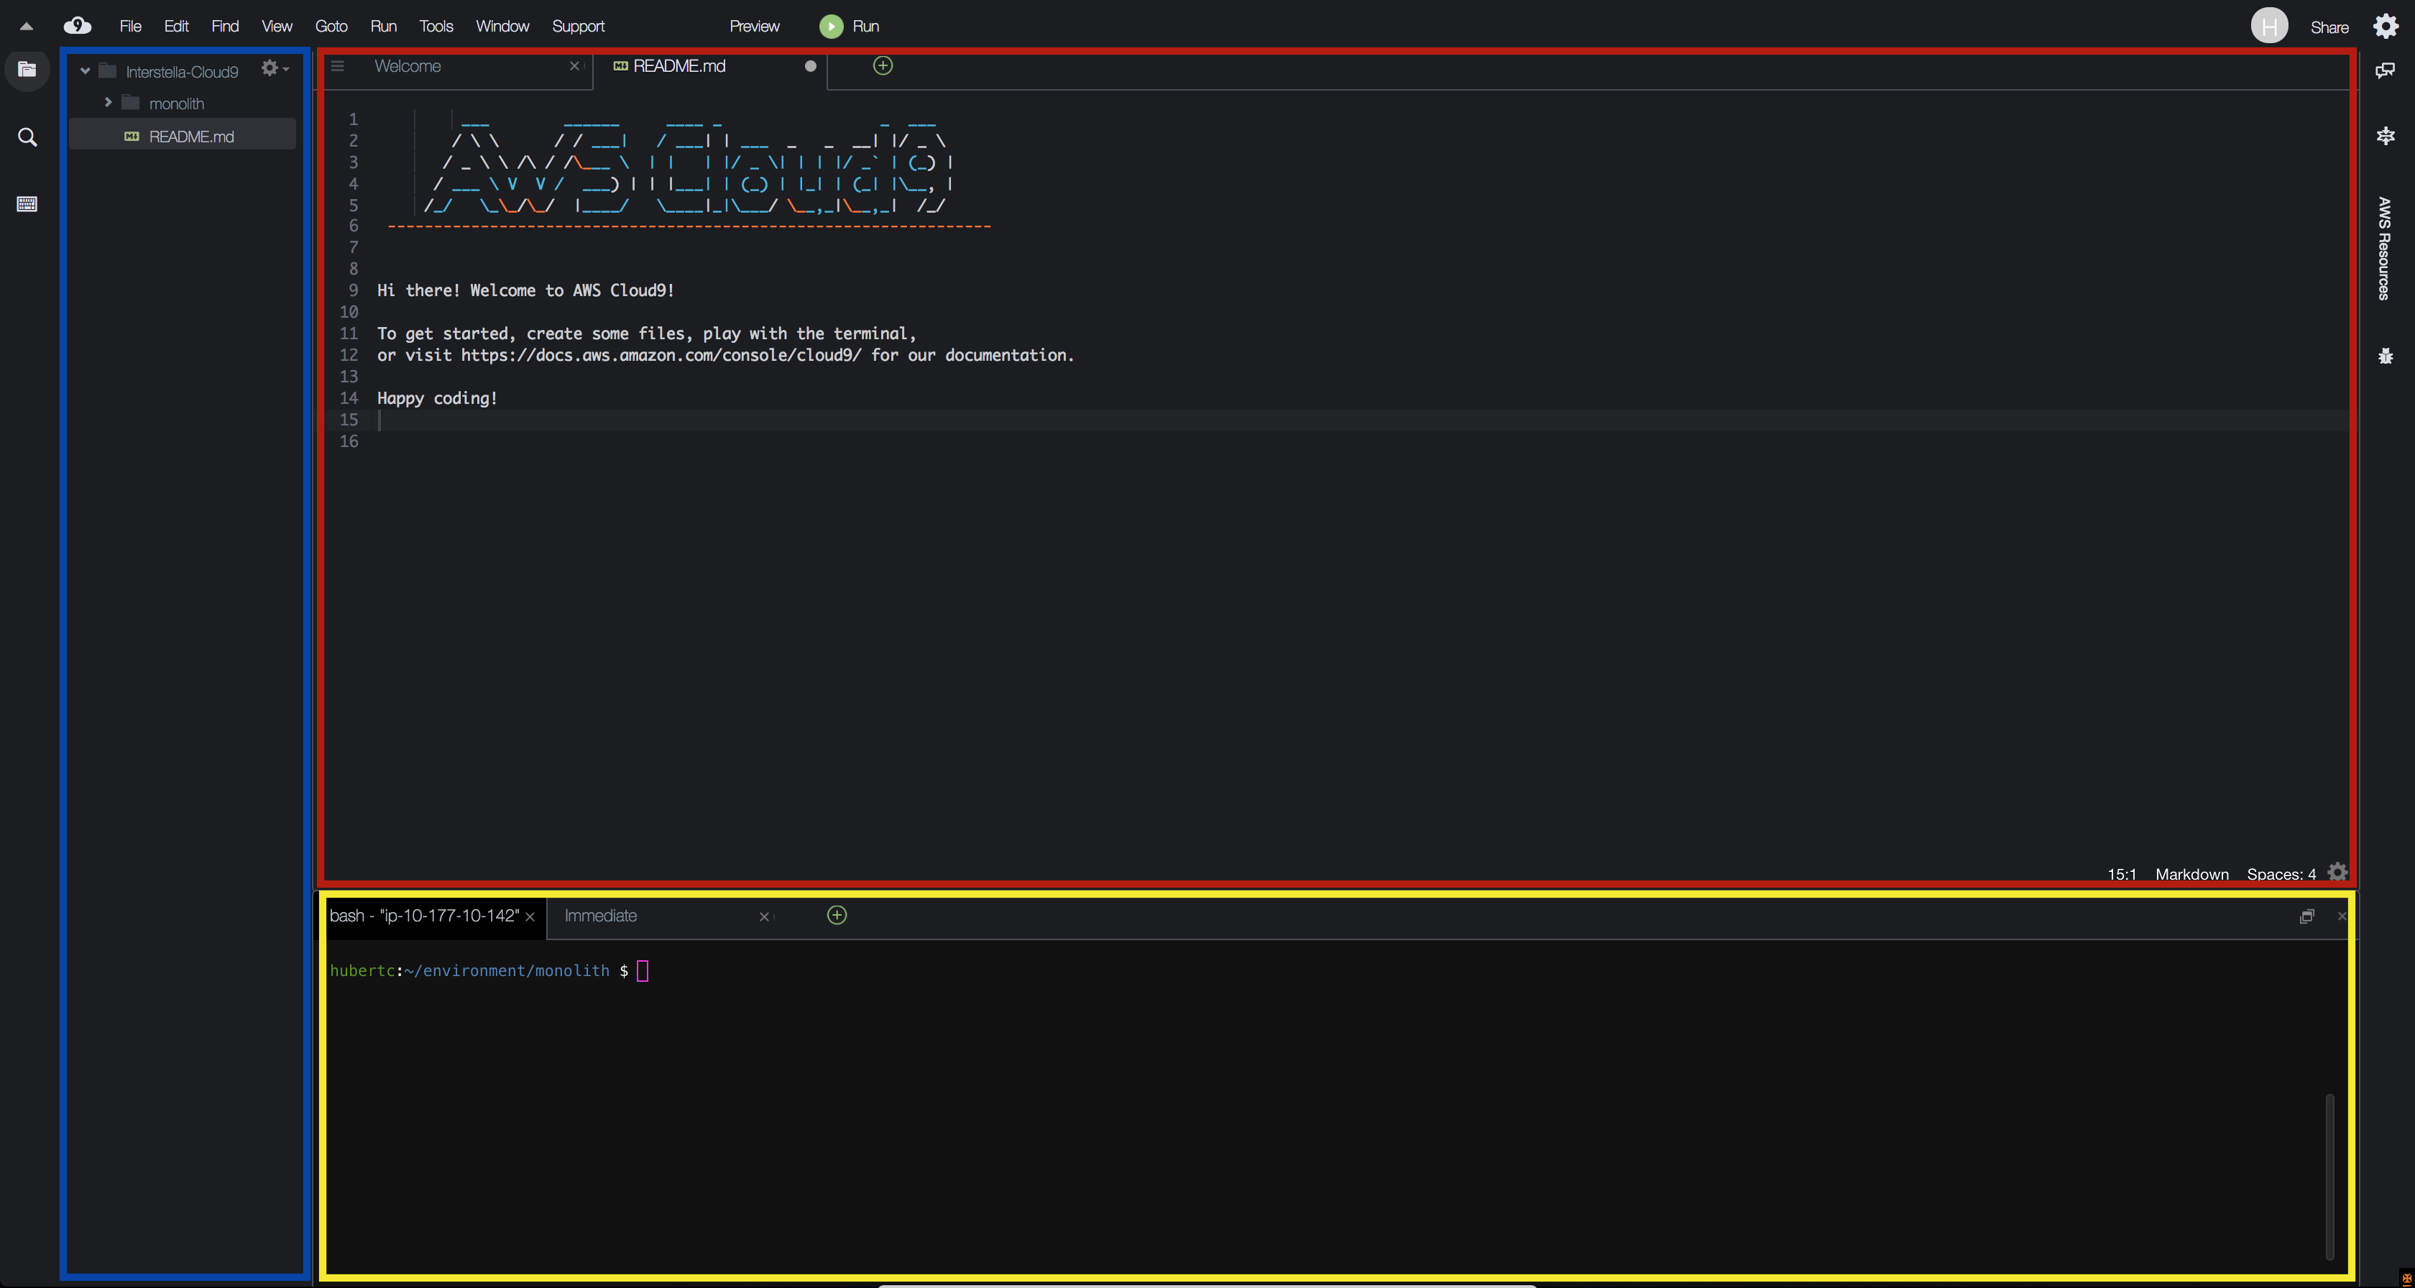This screenshot has height=1288, width=2415.
Task: Open the Debugger bug icon panel
Action: point(2385,356)
